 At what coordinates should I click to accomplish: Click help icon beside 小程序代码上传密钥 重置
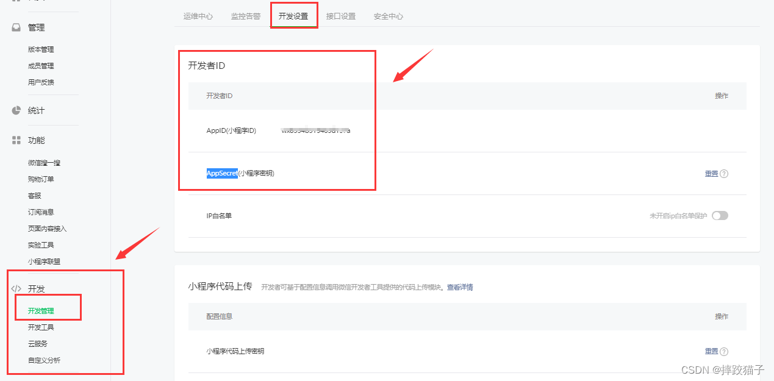tap(724, 352)
